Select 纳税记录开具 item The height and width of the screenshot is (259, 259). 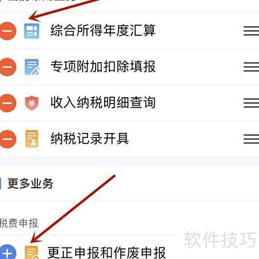point(90,139)
